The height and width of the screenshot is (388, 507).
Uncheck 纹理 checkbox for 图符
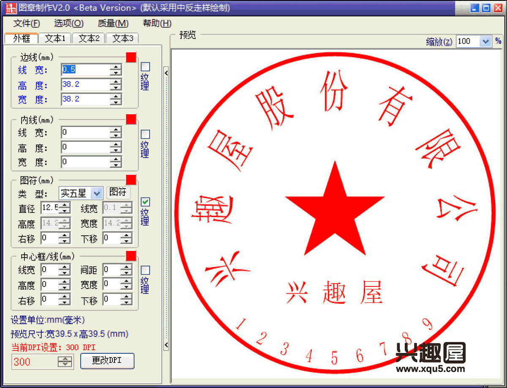[x=145, y=202]
